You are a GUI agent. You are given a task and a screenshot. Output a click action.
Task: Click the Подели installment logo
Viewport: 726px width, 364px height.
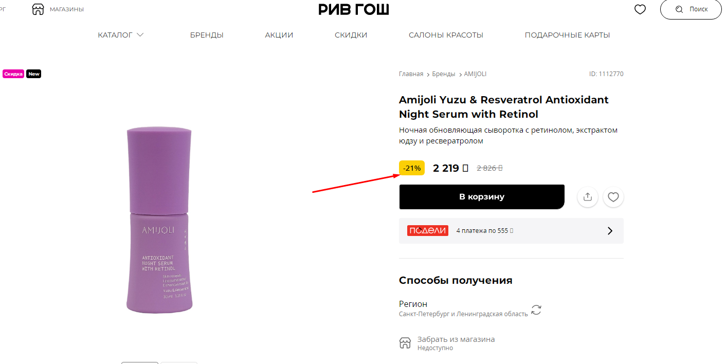pos(427,231)
